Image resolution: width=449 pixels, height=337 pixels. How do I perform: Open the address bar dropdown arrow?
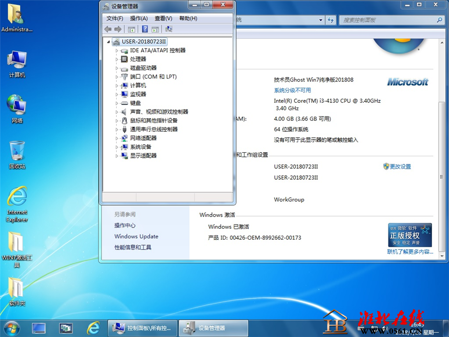[x=320, y=20]
